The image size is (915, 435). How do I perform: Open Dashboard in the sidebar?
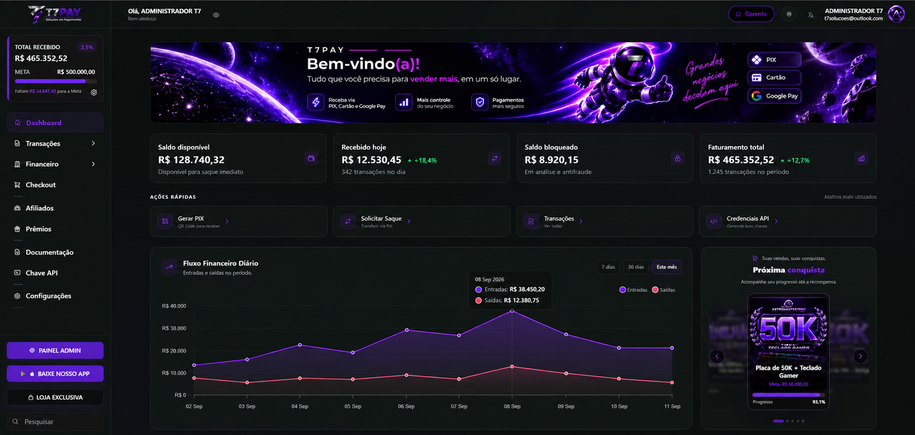point(55,123)
